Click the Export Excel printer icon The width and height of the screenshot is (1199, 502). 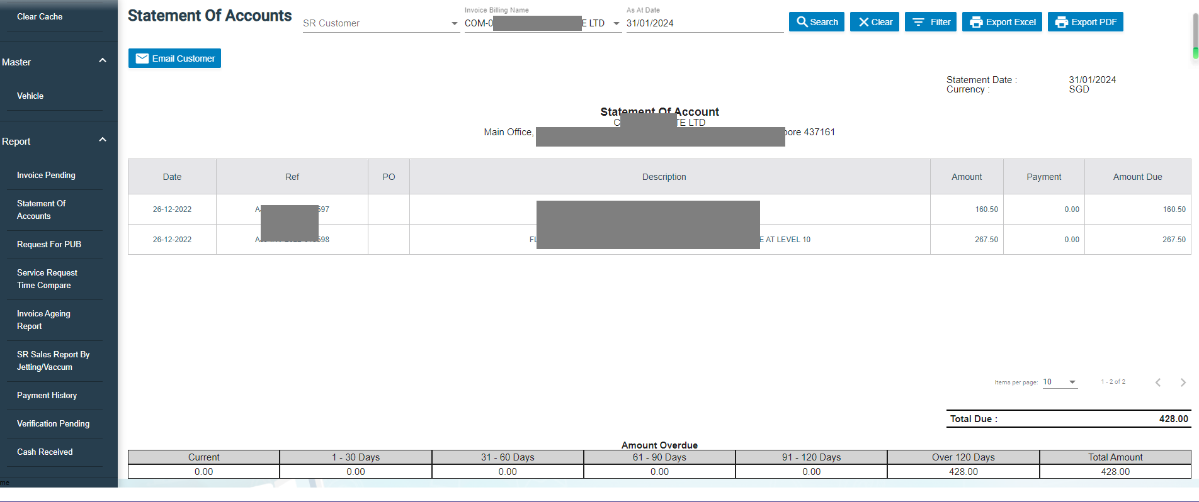point(975,22)
